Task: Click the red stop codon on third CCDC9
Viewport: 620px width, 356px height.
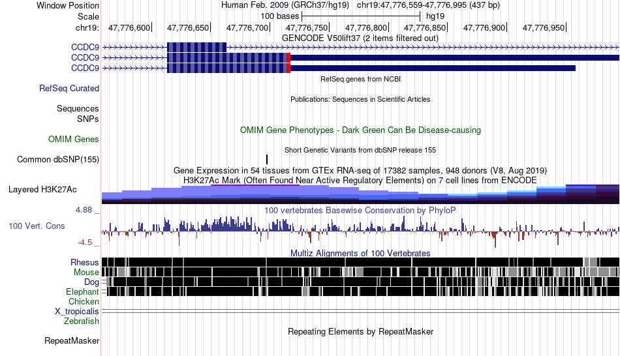Action: (x=288, y=68)
